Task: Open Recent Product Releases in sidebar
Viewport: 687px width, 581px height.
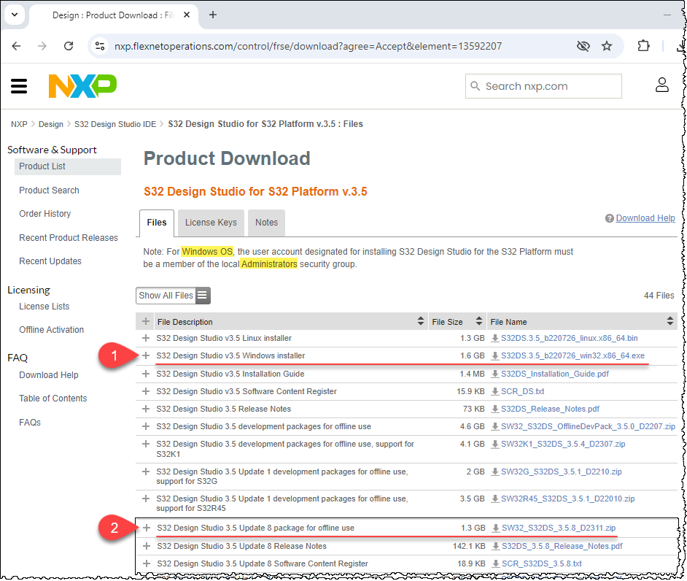Action: [69, 238]
